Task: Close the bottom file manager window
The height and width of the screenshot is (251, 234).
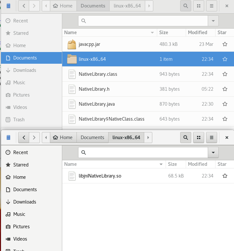Action: [x=227, y=138]
